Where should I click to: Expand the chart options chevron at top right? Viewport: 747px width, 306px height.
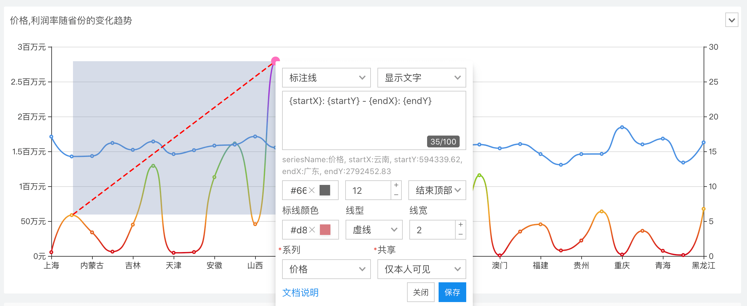(732, 20)
